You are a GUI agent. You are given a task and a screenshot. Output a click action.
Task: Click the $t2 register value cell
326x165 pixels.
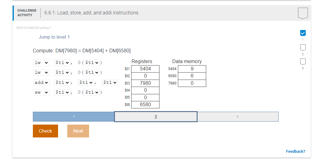(x=145, y=76)
